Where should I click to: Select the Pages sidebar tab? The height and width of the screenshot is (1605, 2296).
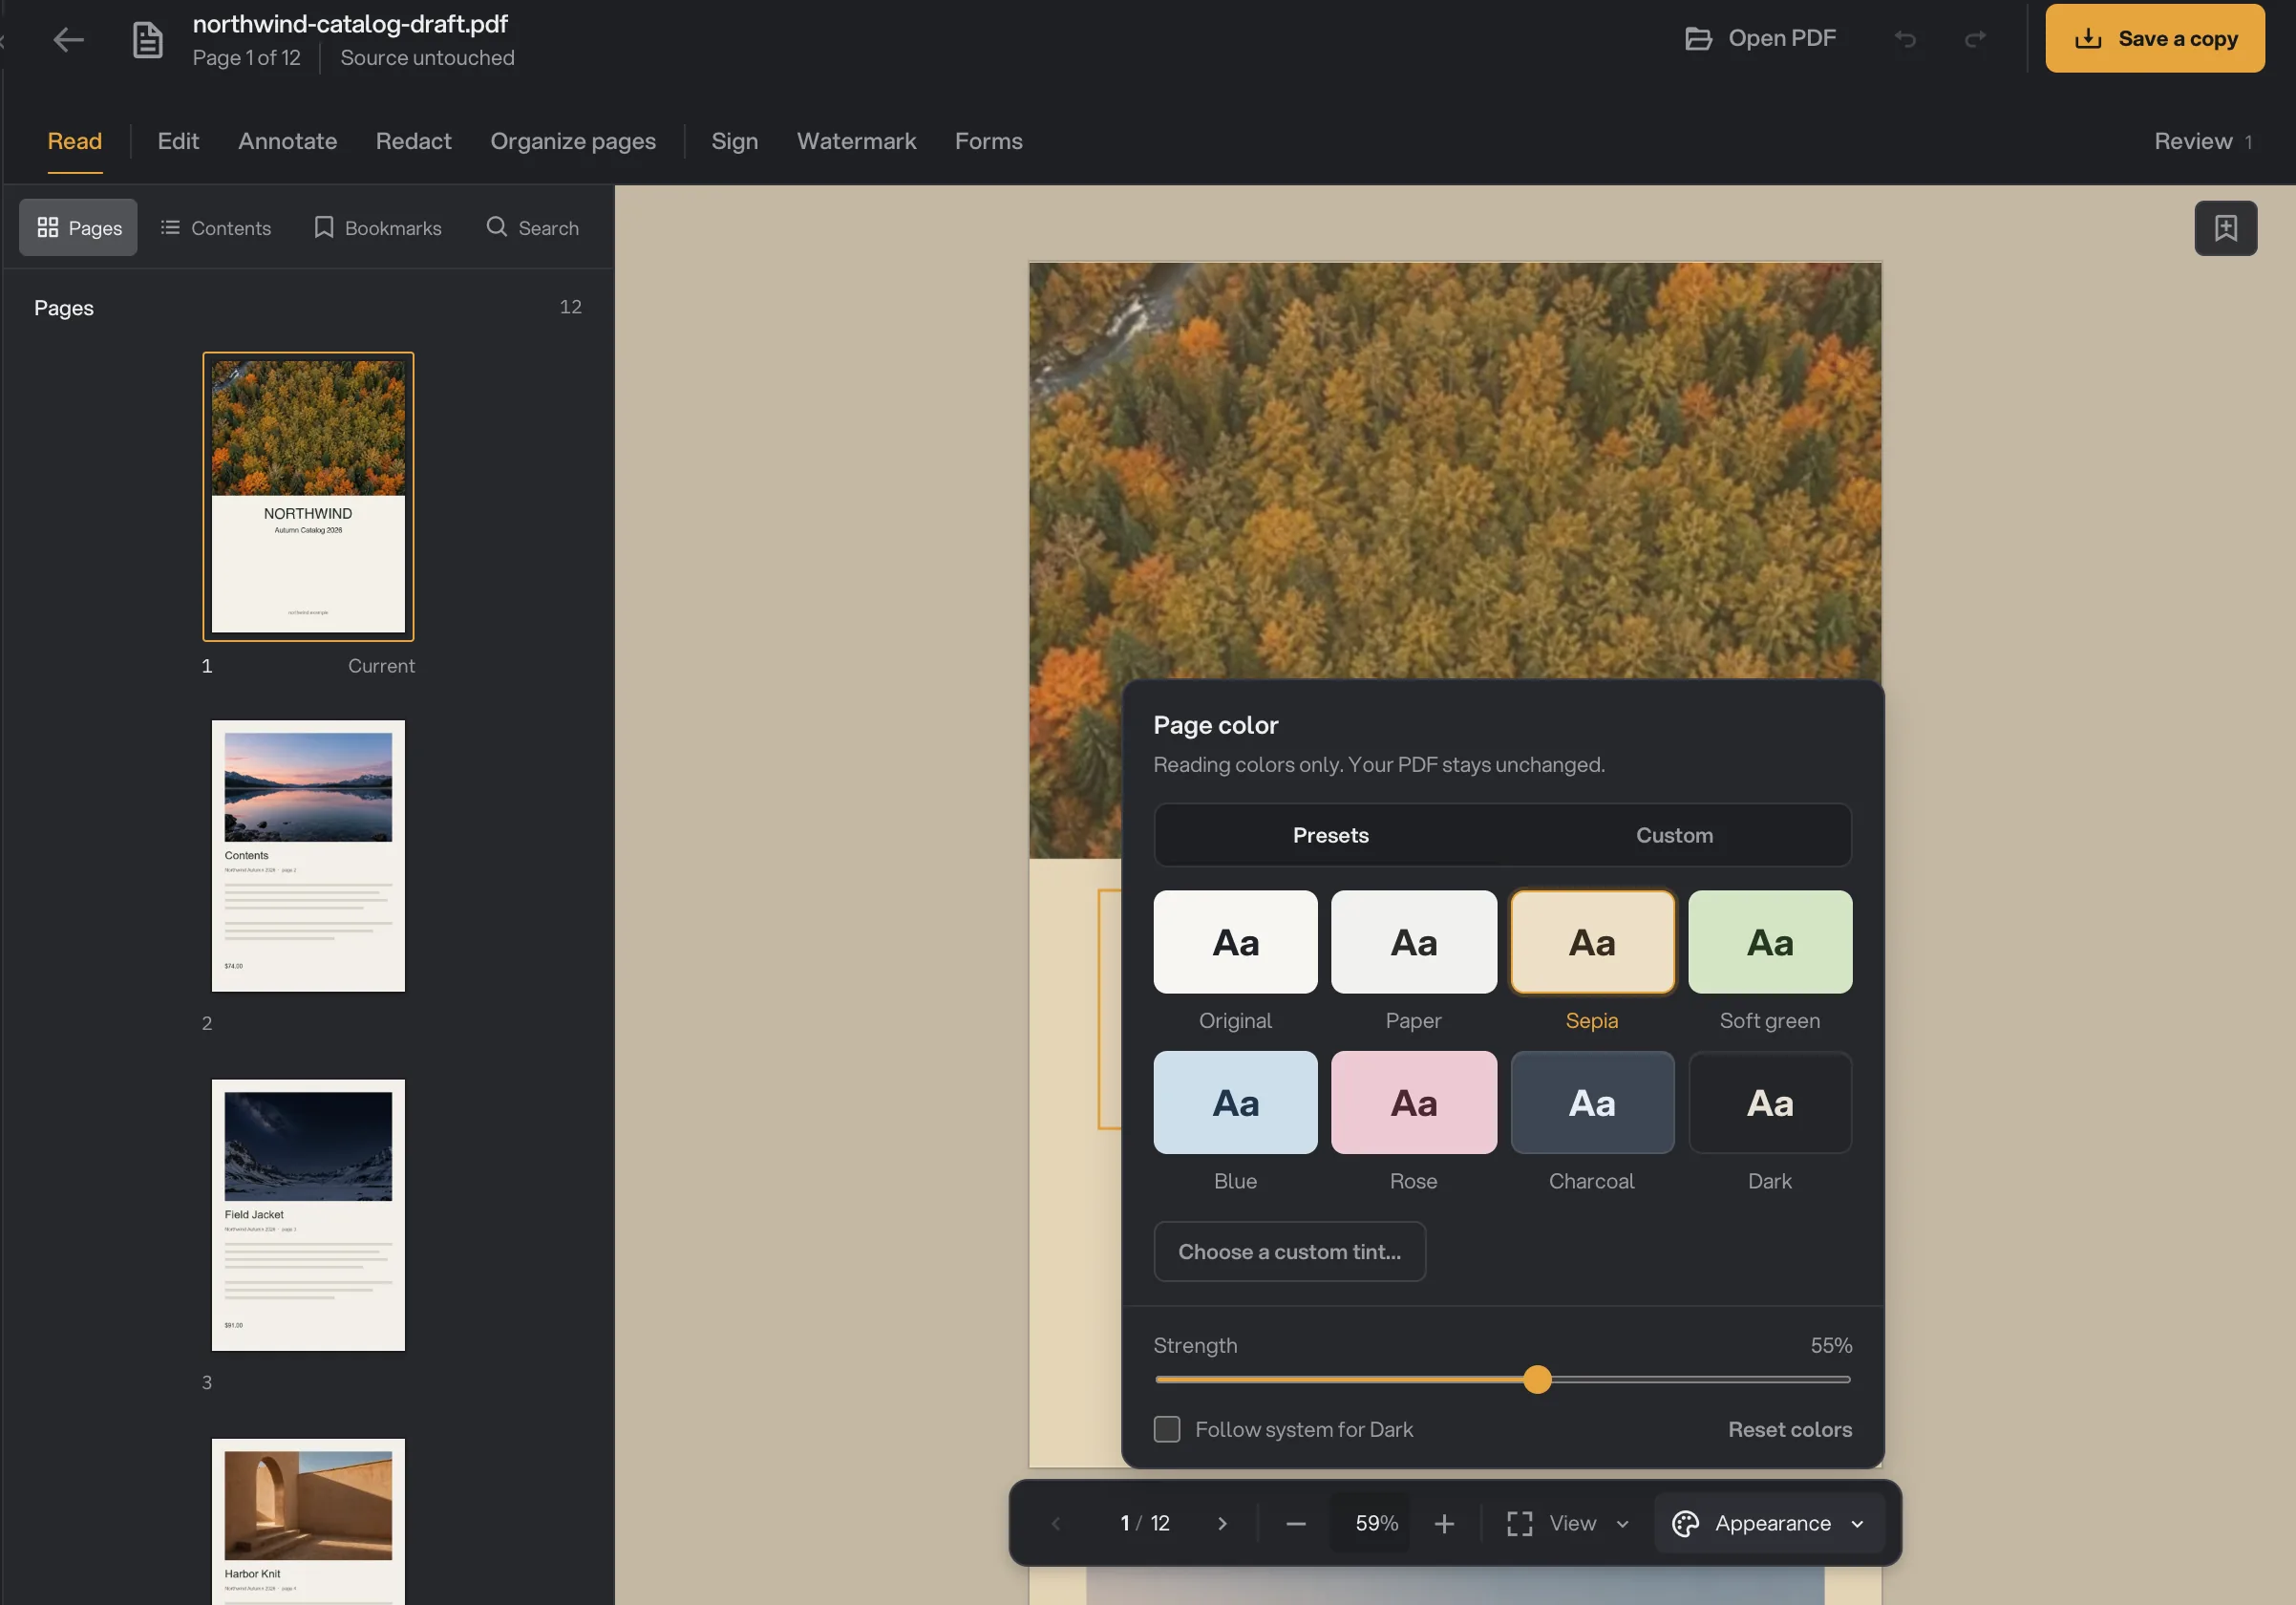pyautogui.click(x=78, y=228)
